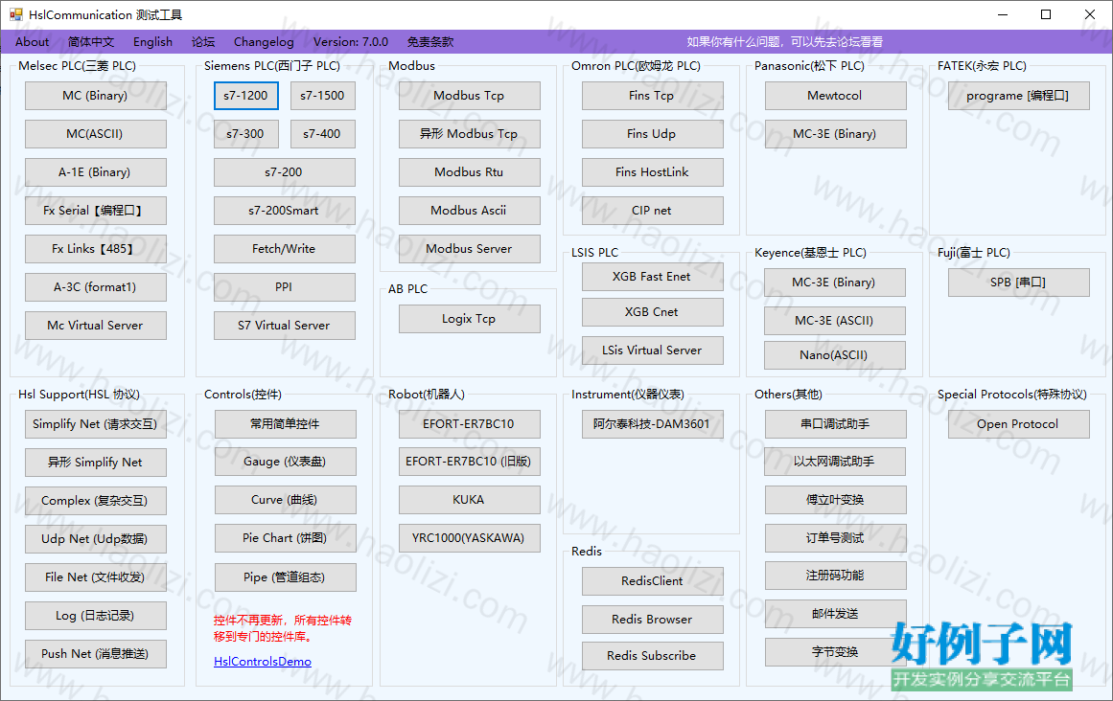
Task: Open Panasonic MC-3E (Binary)
Action: [835, 134]
